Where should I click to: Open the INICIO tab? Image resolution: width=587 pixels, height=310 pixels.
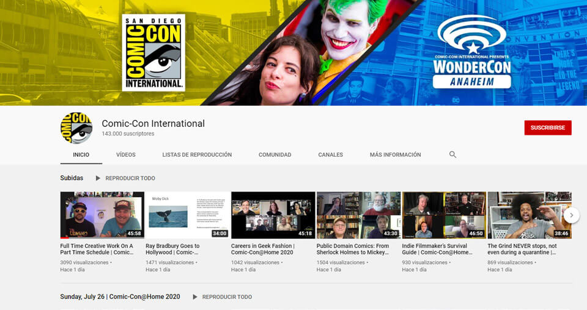point(81,154)
